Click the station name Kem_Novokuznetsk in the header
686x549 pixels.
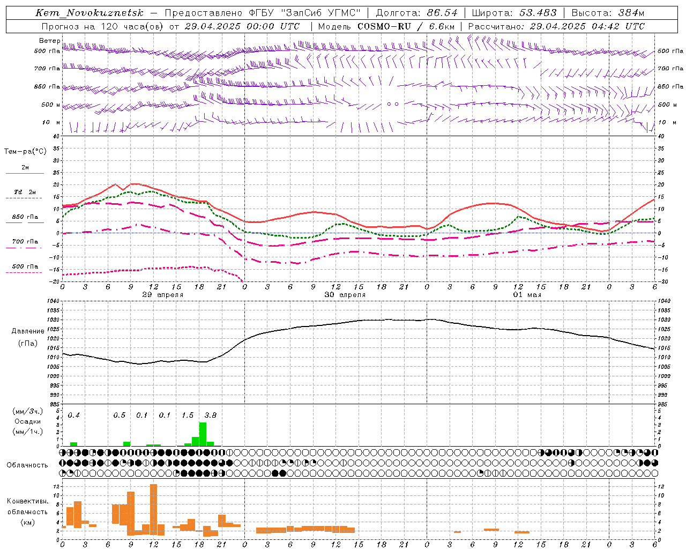click(90, 13)
